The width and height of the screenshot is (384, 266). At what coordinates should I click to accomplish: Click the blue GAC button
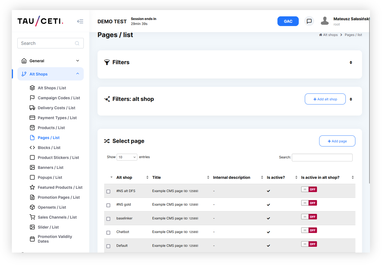pyautogui.click(x=288, y=21)
